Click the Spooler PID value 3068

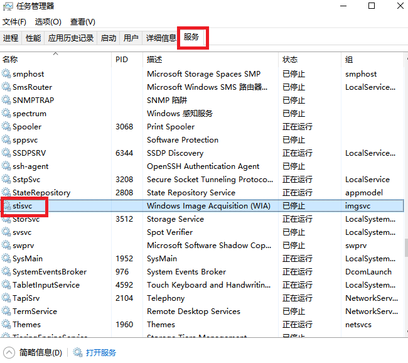(x=124, y=127)
